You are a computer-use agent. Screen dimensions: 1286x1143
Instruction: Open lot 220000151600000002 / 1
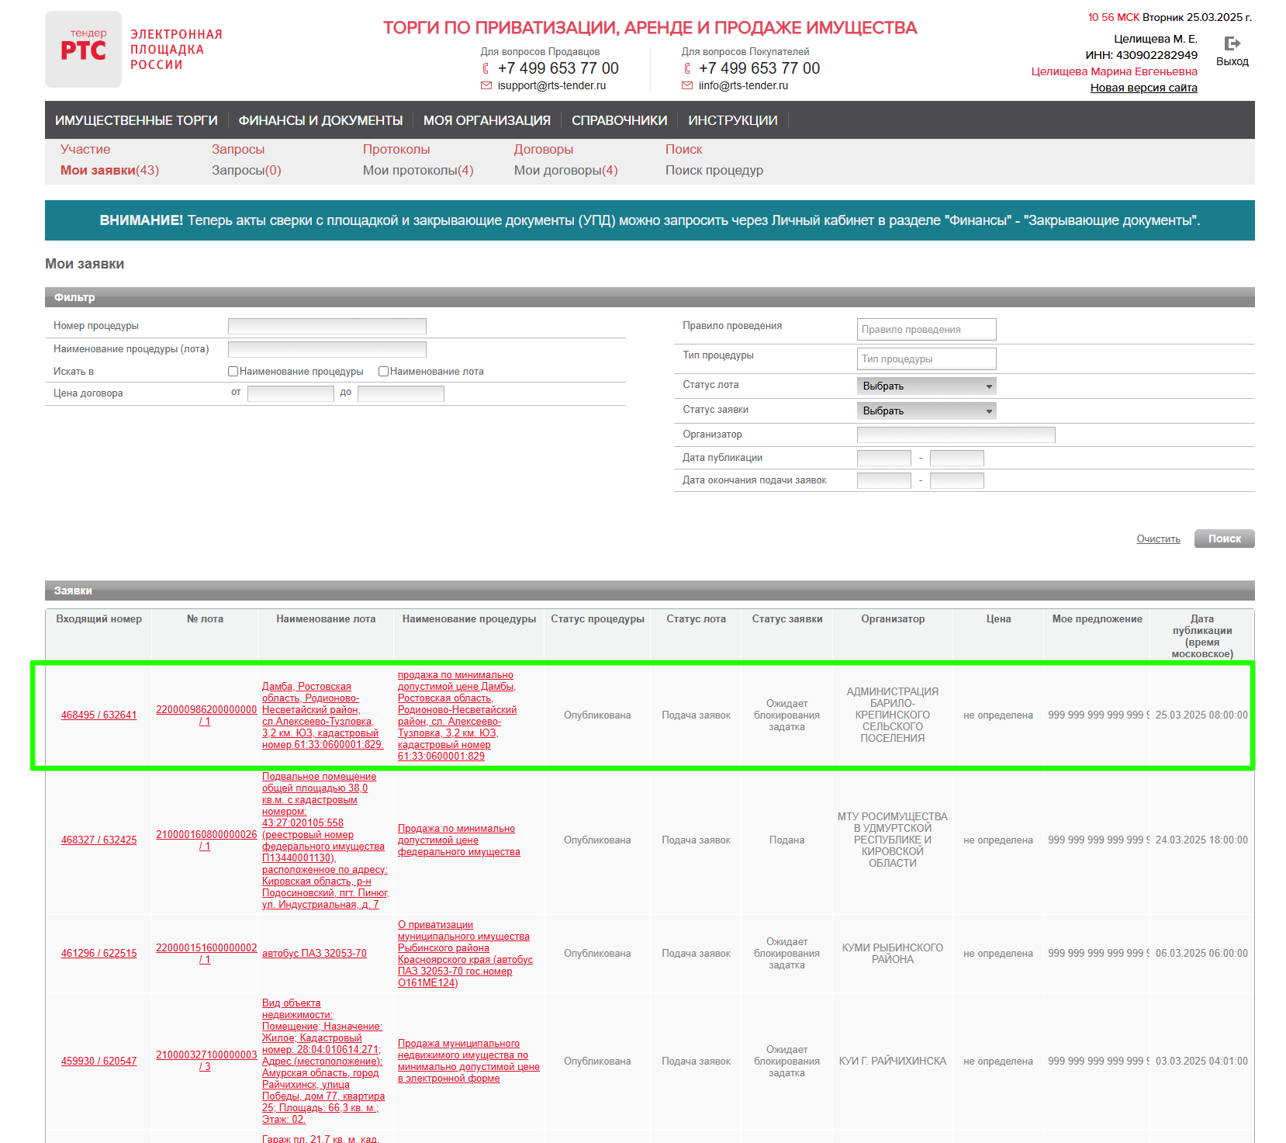pyautogui.click(x=206, y=954)
